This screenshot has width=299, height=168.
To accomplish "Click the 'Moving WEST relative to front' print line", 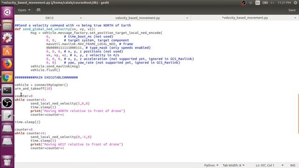I will [x=77, y=144].
